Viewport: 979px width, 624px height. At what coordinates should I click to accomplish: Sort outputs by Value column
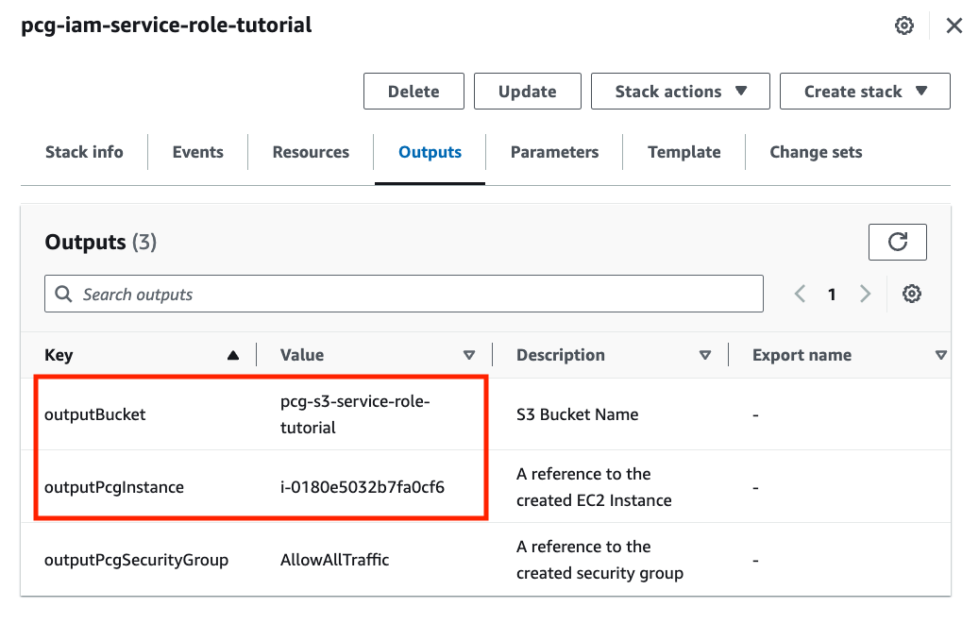tap(469, 355)
